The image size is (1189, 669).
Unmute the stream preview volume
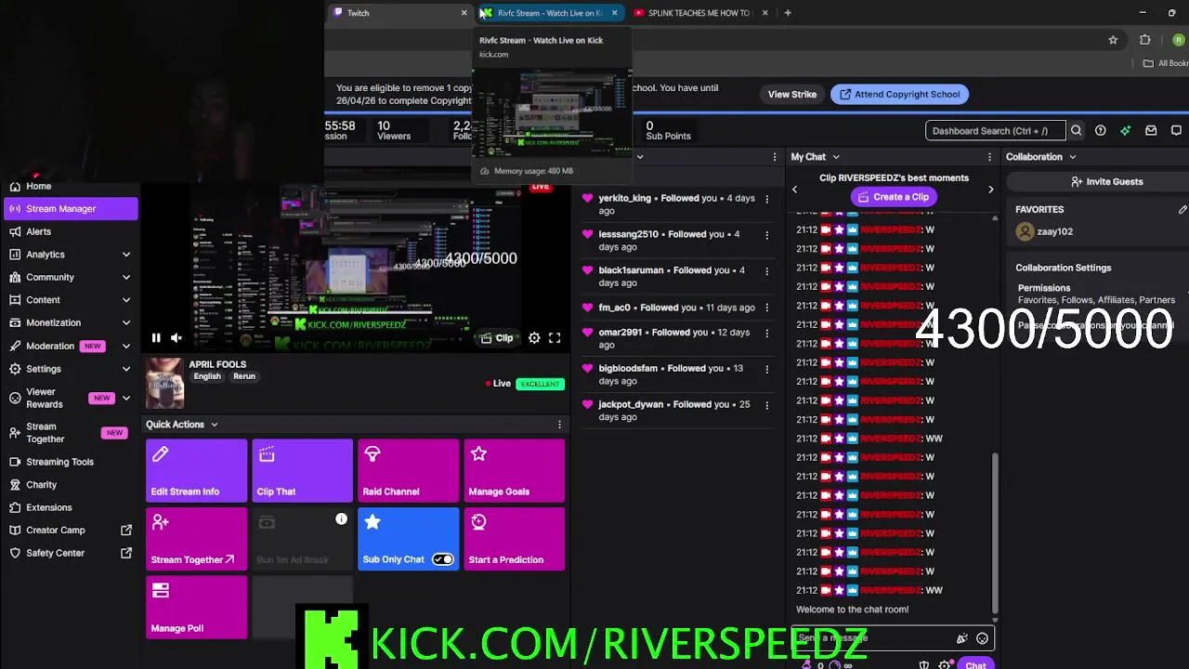[x=176, y=338]
